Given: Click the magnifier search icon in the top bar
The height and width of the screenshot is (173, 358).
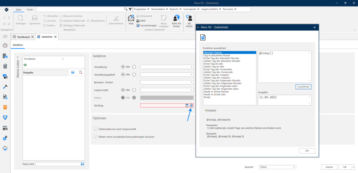Looking at the screenshot, I should click(126, 9).
